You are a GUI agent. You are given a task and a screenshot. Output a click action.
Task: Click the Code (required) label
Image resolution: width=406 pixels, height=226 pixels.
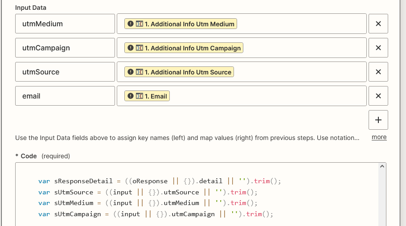43,156
